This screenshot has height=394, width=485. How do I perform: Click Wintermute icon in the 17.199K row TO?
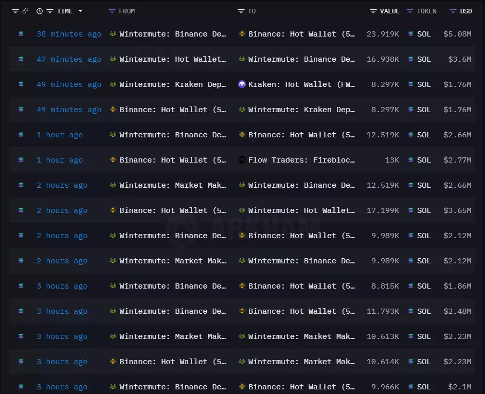242,210
